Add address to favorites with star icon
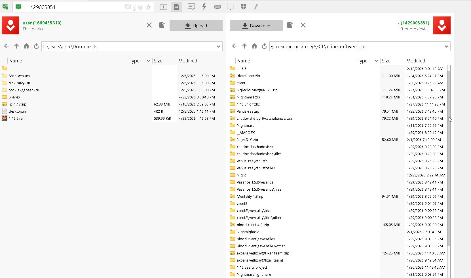Screen dimensions: 471x278 click(x=148, y=7)
